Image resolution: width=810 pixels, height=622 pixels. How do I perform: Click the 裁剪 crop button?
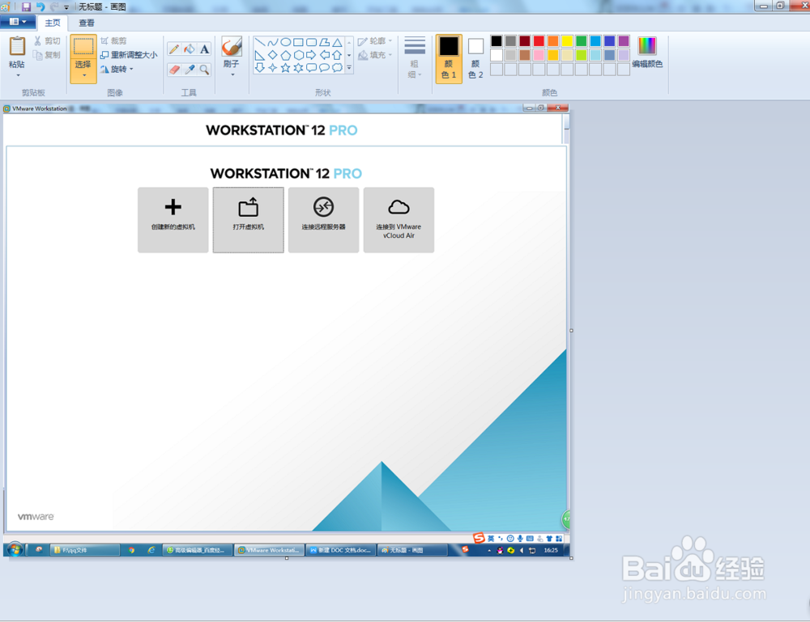click(114, 40)
